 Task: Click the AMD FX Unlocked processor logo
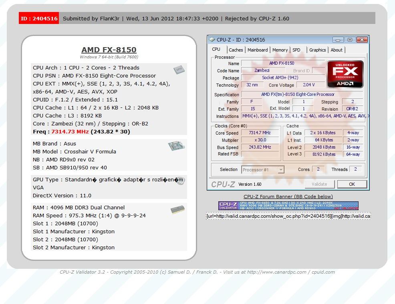345,74
